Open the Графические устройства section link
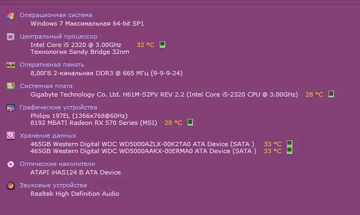The image size is (360, 215). tap(58, 107)
